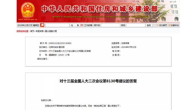This screenshot has height=110, width=193.
Task: Click the orange search magnifier icon
Action: tap(42, 25)
